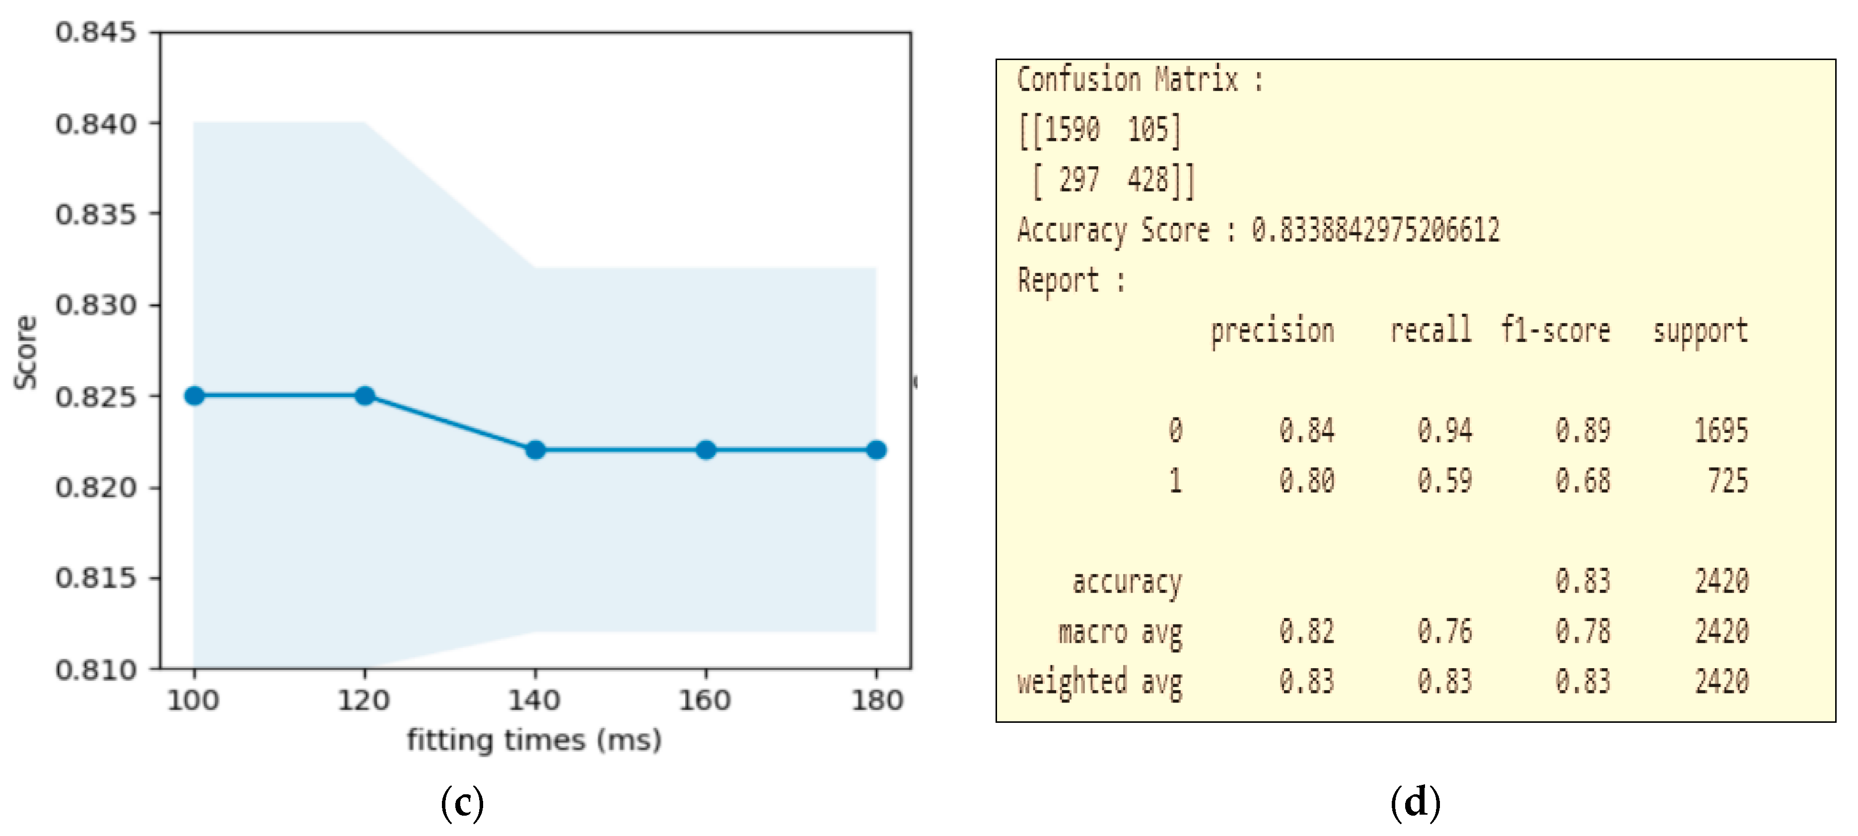This screenshot has height=836, width=1858.
Task: Click the 'precision' column header
Action: pos(1272,331)
